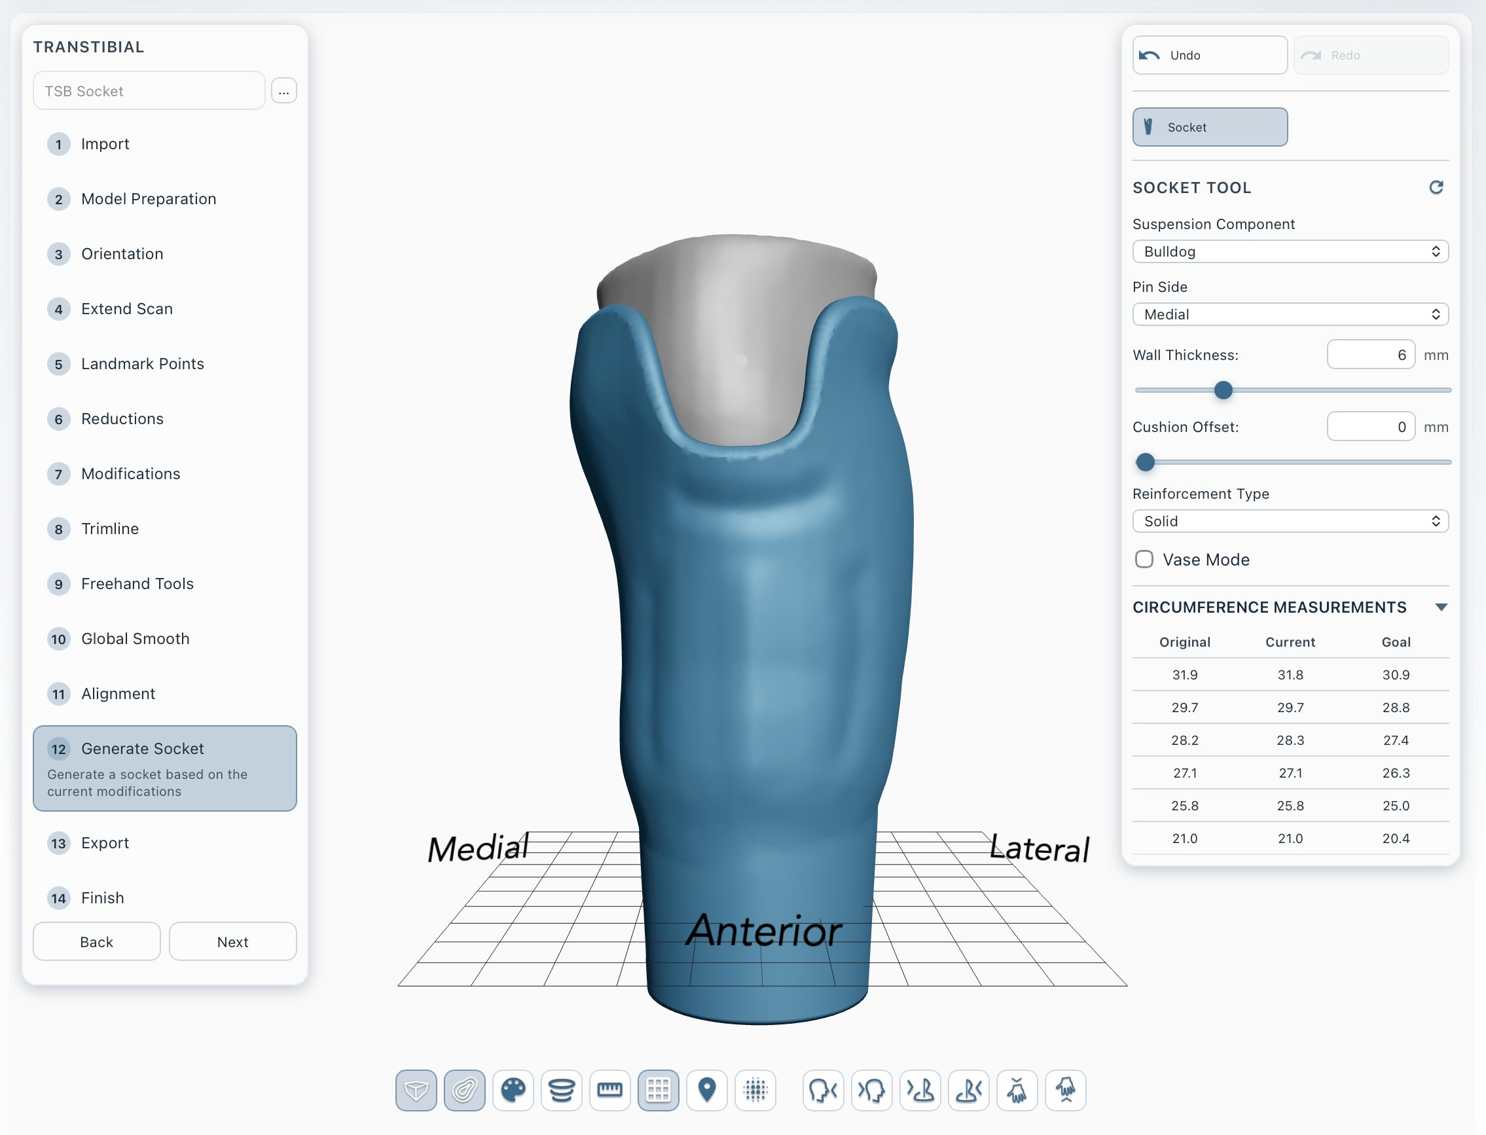Open the Suspension Component Bulldog dropdown
This screenshot has width=1486, height=1135.
click(x=1290, y=251)
